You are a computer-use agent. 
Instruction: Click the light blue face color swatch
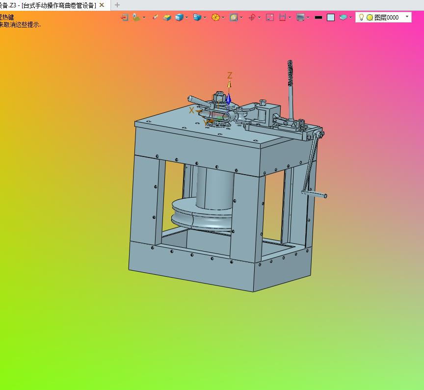(331, 18)
